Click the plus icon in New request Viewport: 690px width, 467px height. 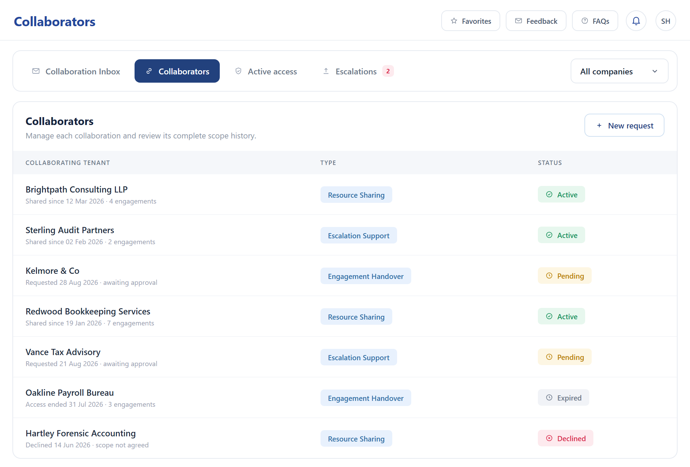[x=599, y=125]
